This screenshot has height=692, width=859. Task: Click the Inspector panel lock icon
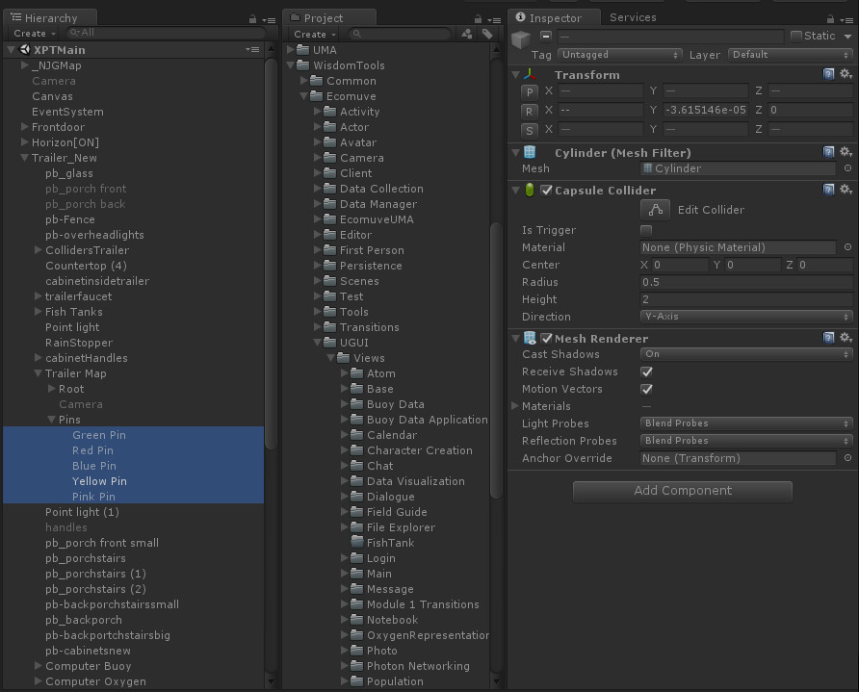(830, 19)
